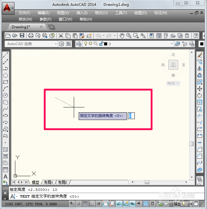Screen dimensions: 207x209
Task: Open the Help question mark icon
Action: click(196, 36)
